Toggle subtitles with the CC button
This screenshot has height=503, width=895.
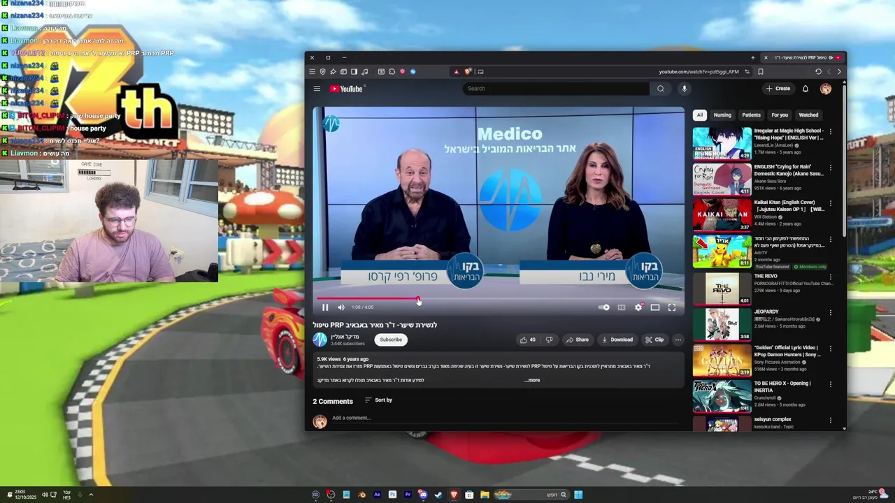pos(622,307)
